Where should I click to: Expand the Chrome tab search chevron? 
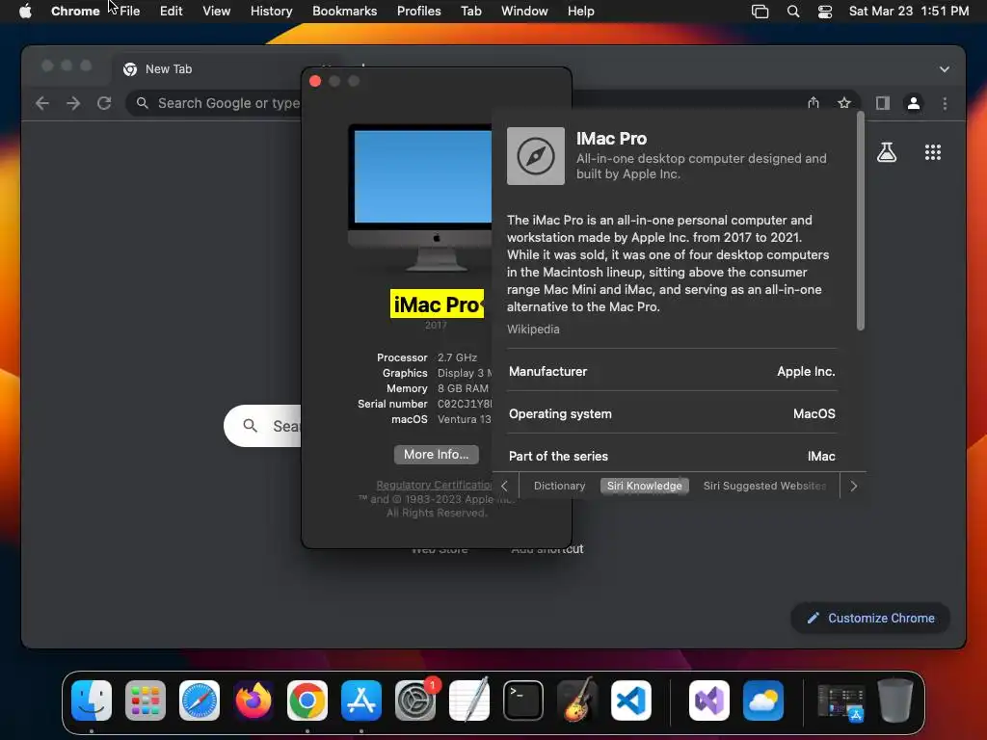(x=945, y=69)
